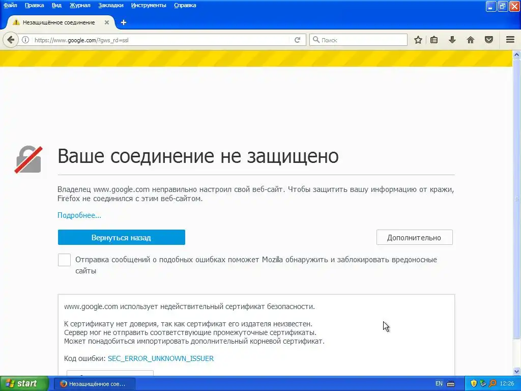The height and width of the screenshot is (391, 521).
Task: Open the hamburger menu icon
Action: tap(510, 40)
